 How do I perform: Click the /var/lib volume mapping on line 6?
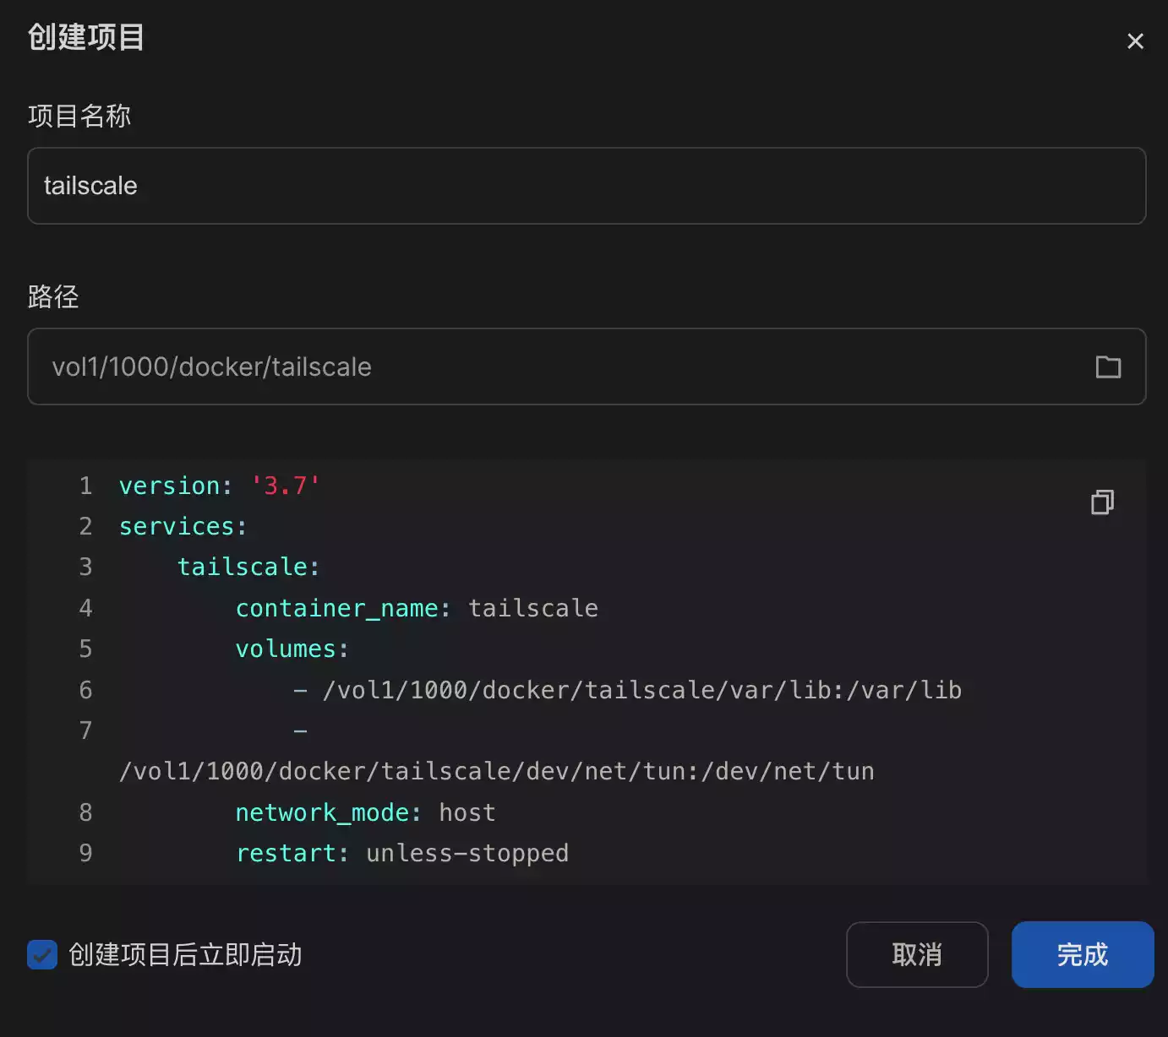(641, 690)
